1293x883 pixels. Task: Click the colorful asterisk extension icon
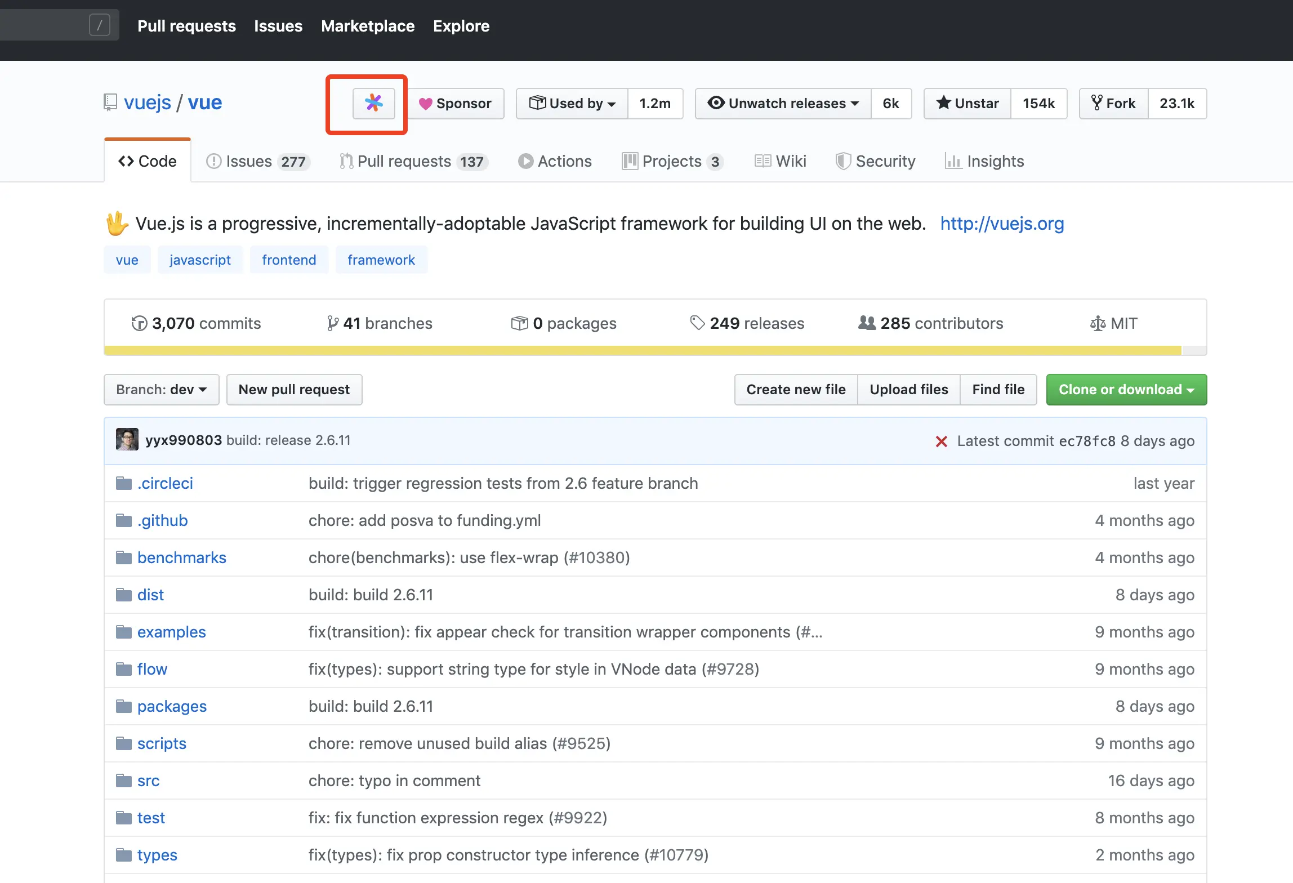point(373,103)
